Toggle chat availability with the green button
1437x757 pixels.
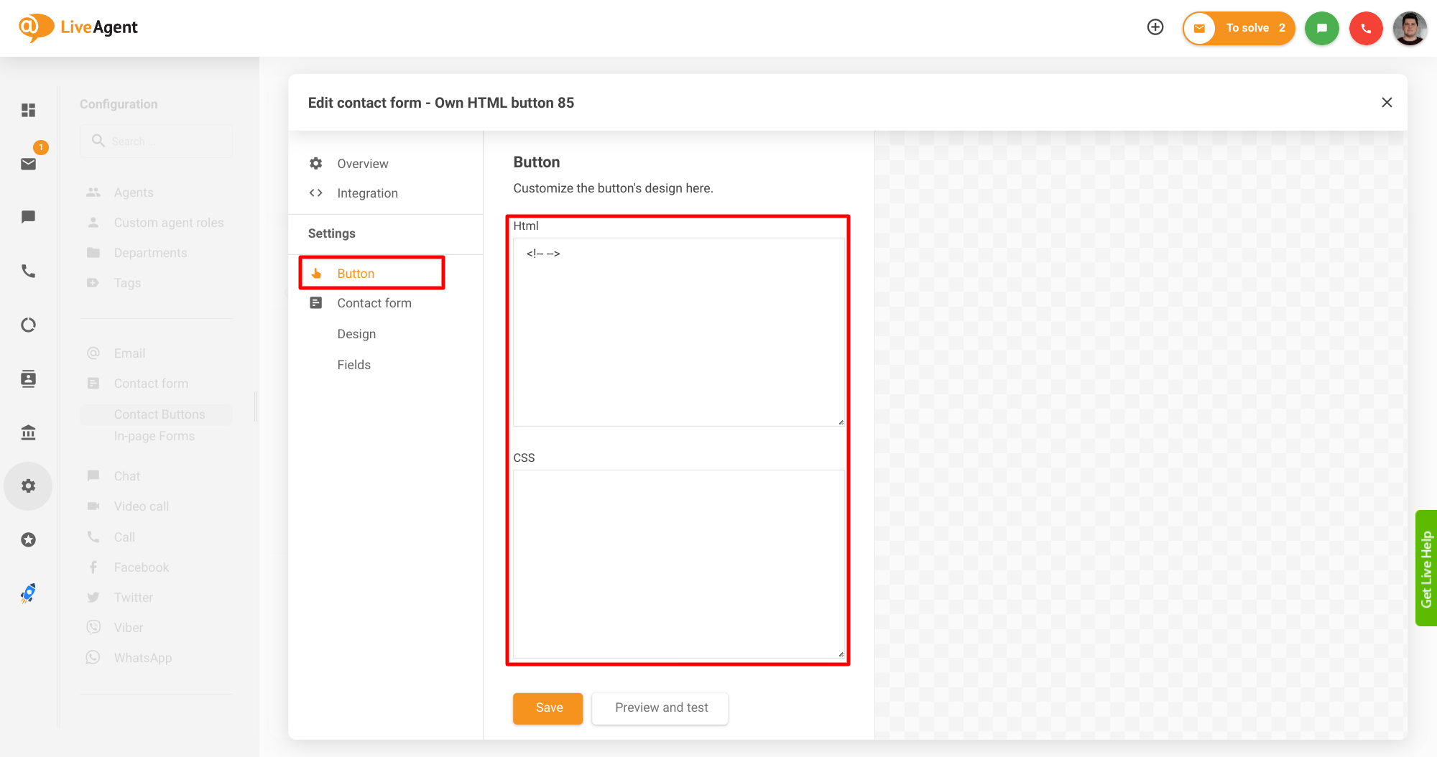(1322, 28)
